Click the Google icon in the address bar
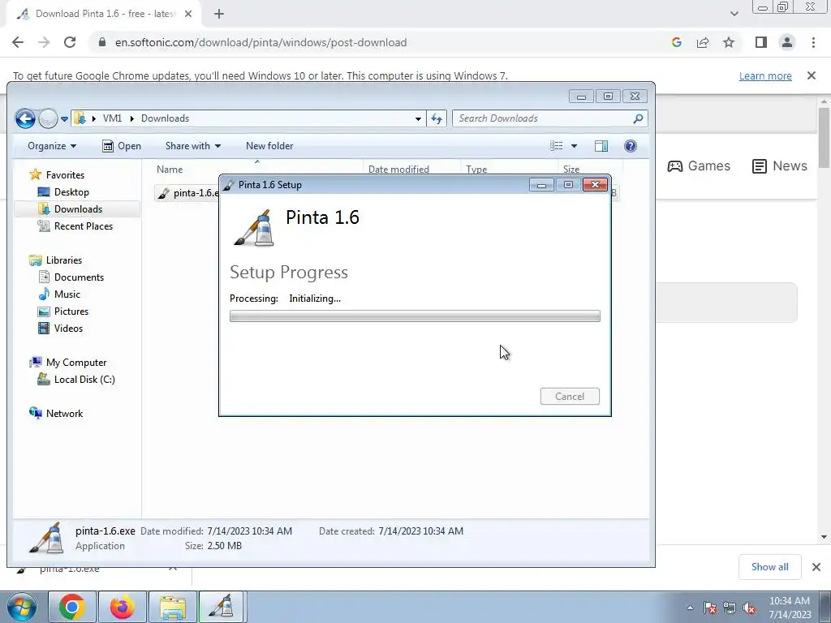Viewport: 831px width, 623px height. pyautogui.click(x=676, y=42)
